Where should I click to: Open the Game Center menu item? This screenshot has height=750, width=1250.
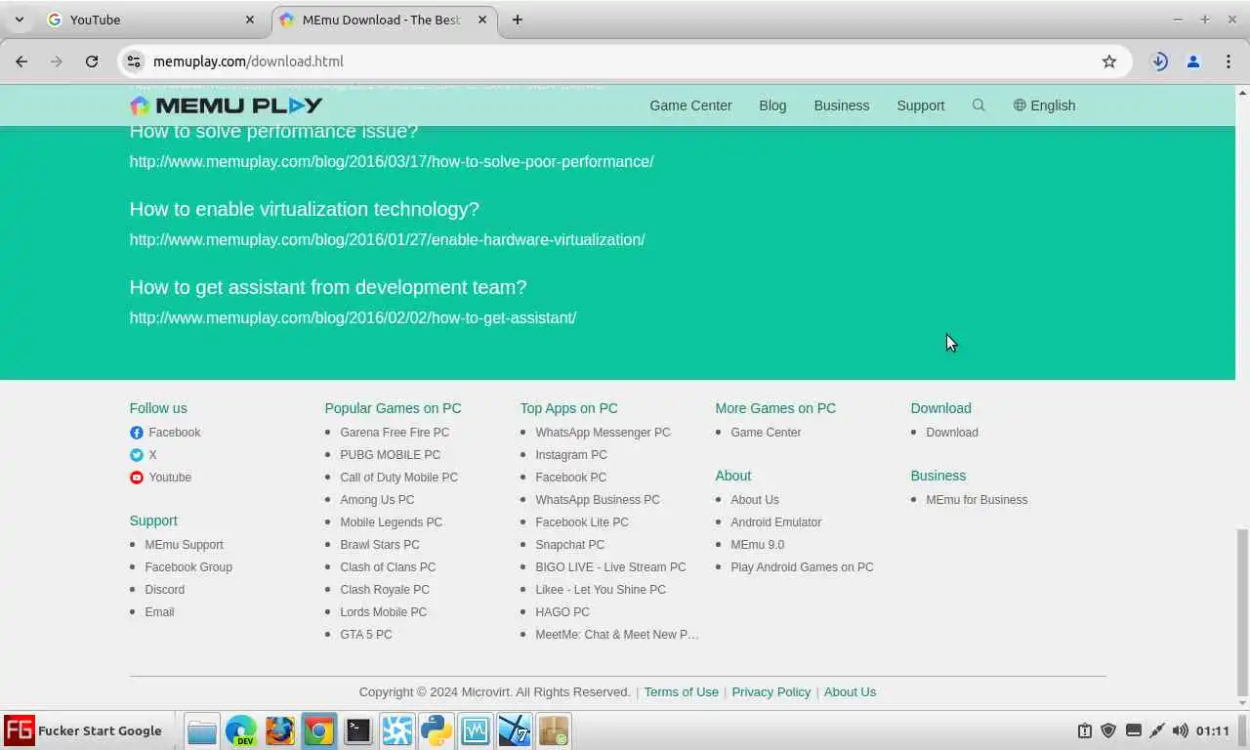[x=690, y=105]
